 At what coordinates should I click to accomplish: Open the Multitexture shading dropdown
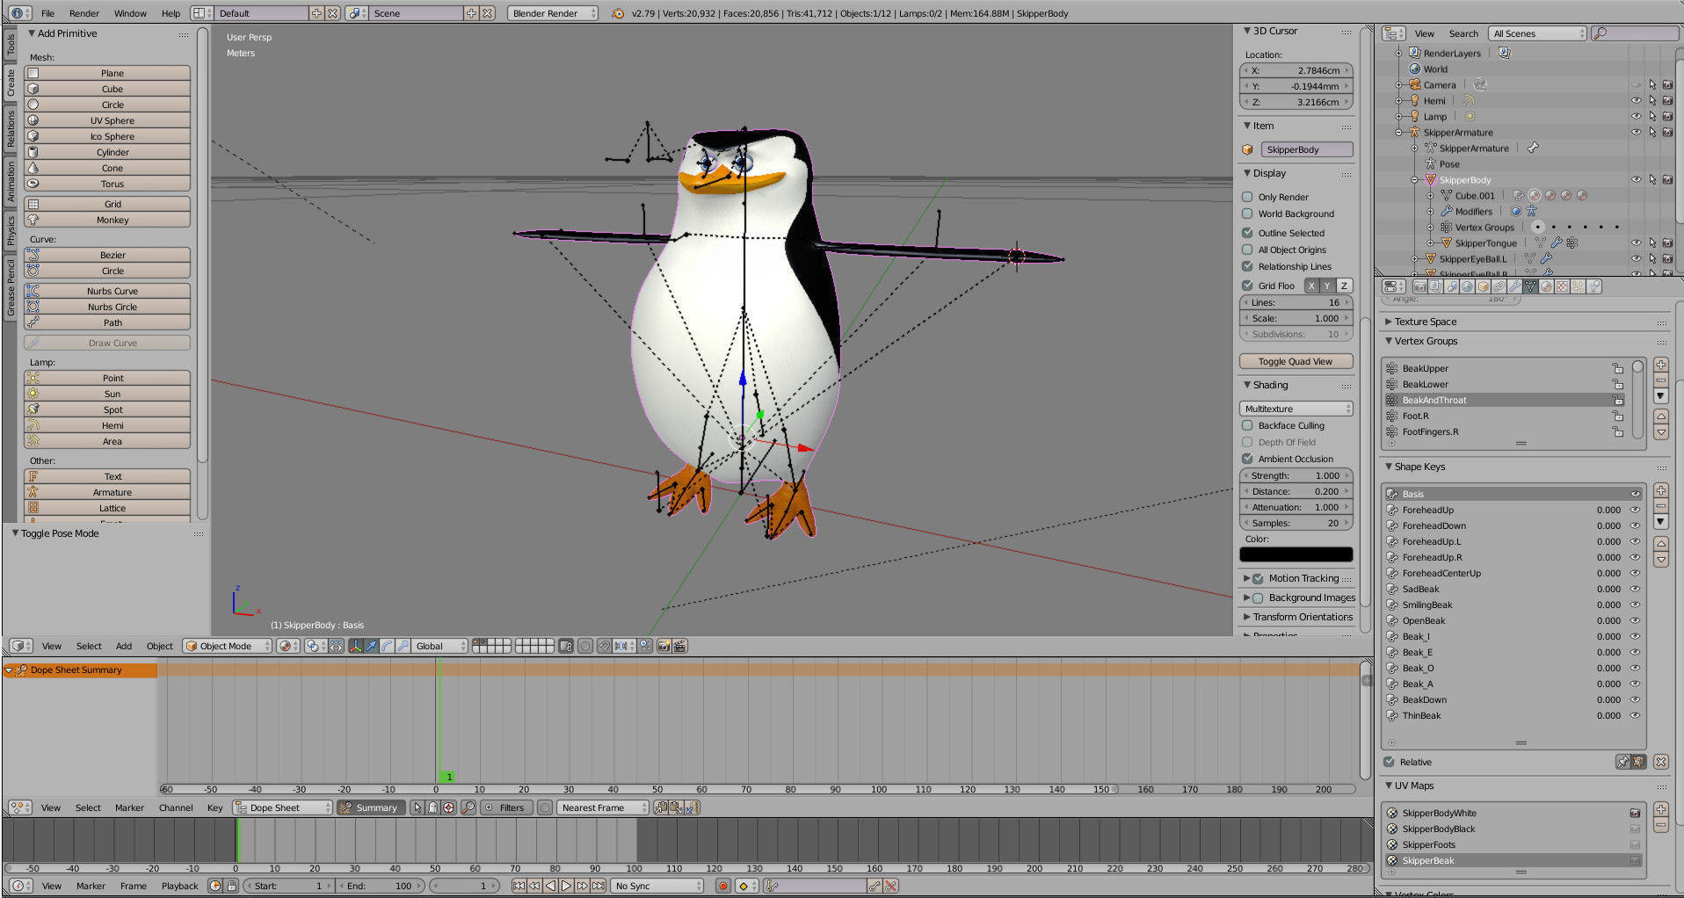pyautogui.click(x=1296, y=409)
